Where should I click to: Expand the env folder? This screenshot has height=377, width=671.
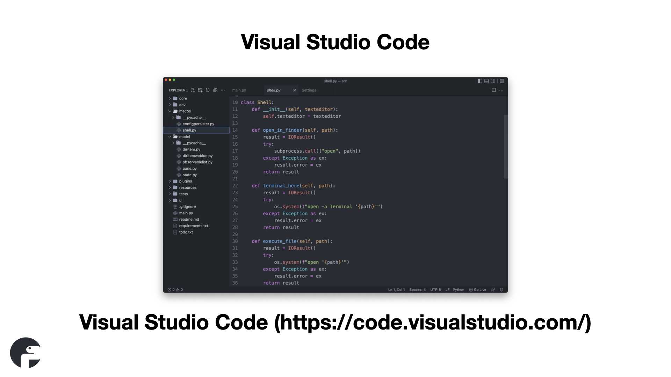196,105
